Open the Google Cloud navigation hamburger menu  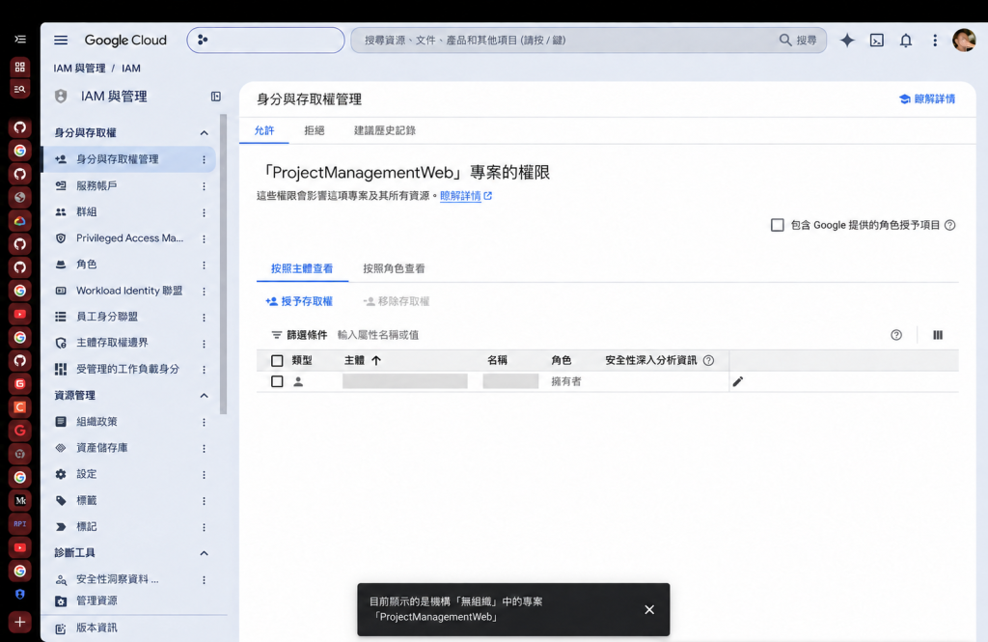pos(61,41)
